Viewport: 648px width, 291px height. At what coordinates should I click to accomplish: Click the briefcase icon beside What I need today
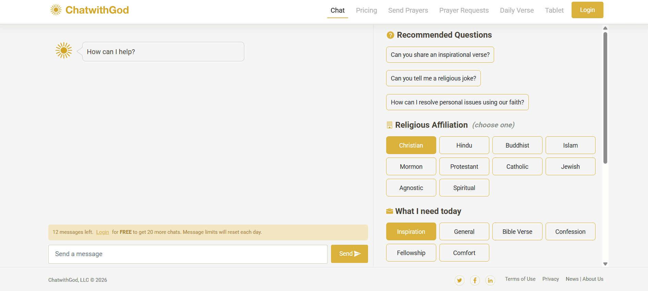389,211
